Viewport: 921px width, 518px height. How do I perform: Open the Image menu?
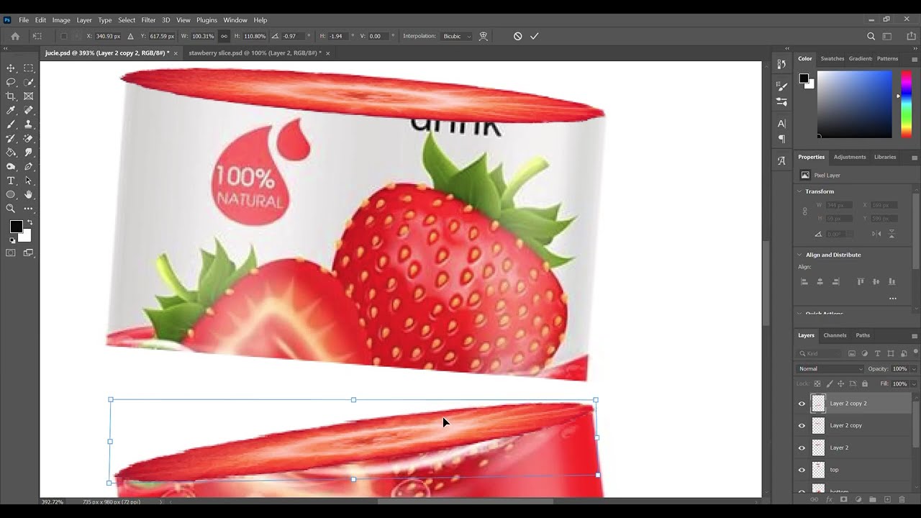61,20
